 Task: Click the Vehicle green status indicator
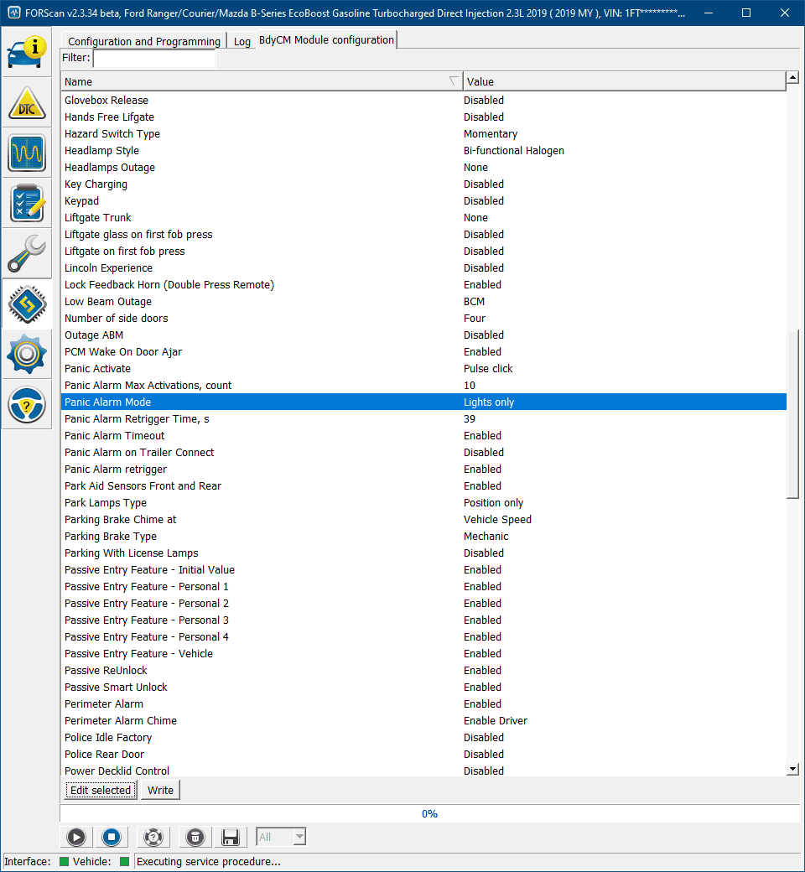point(125,861)
